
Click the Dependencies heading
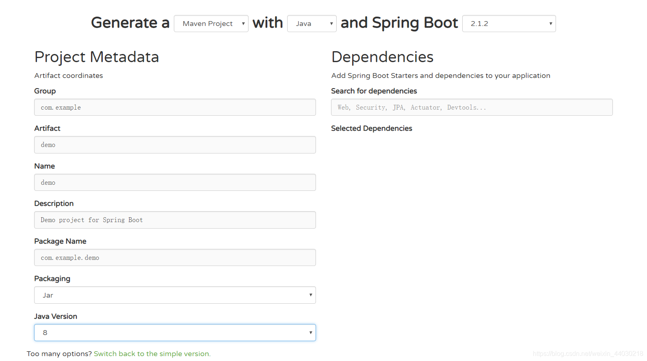click(x=383, y=57)
